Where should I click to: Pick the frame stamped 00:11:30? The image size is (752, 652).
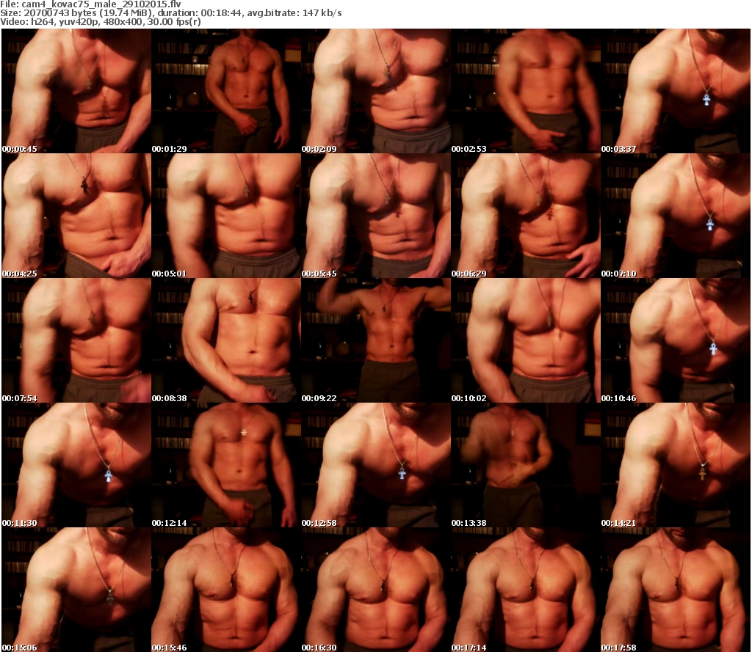pyautogui.click(x=76, y=465)
